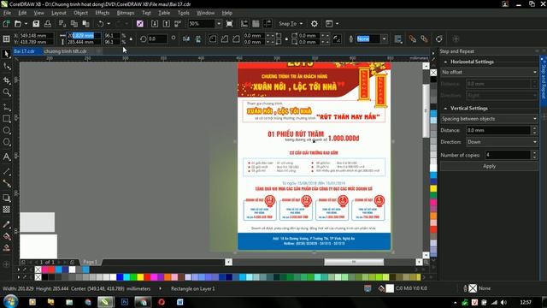Select the Zoom tool in toolbox
Screen dimensions: 547x308
pyautogui.click(x=6, y=92)
